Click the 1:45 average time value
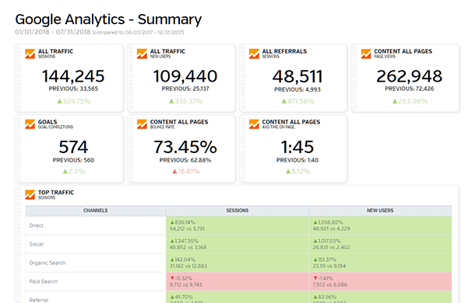 click(297, 148)
